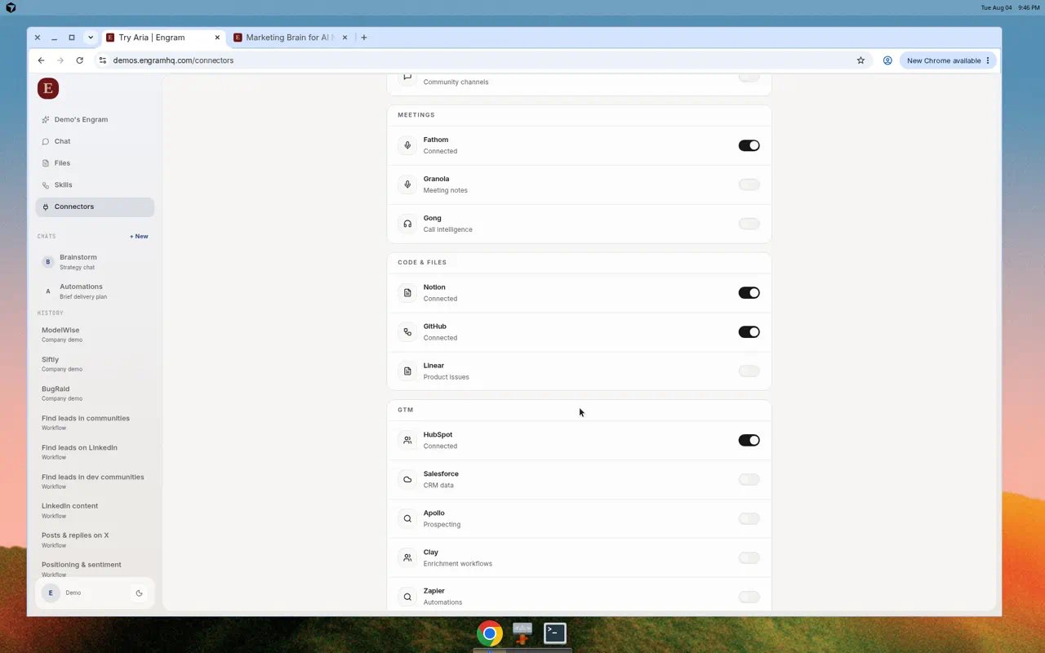Enable the Granola connector toggle
1045x653 pixels.
749,184
